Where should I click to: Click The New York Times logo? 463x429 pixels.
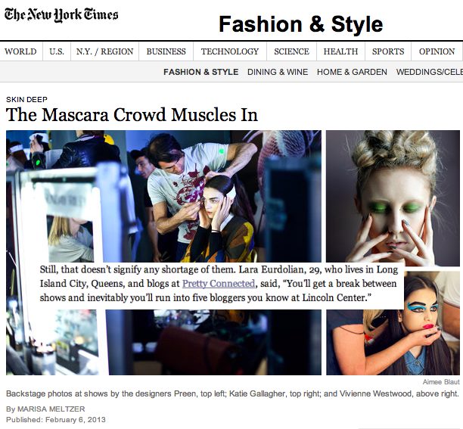point(61,14)
